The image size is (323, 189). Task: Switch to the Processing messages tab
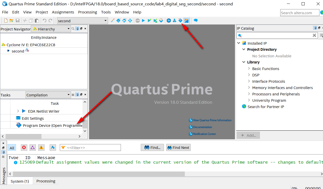click(46, 181)
